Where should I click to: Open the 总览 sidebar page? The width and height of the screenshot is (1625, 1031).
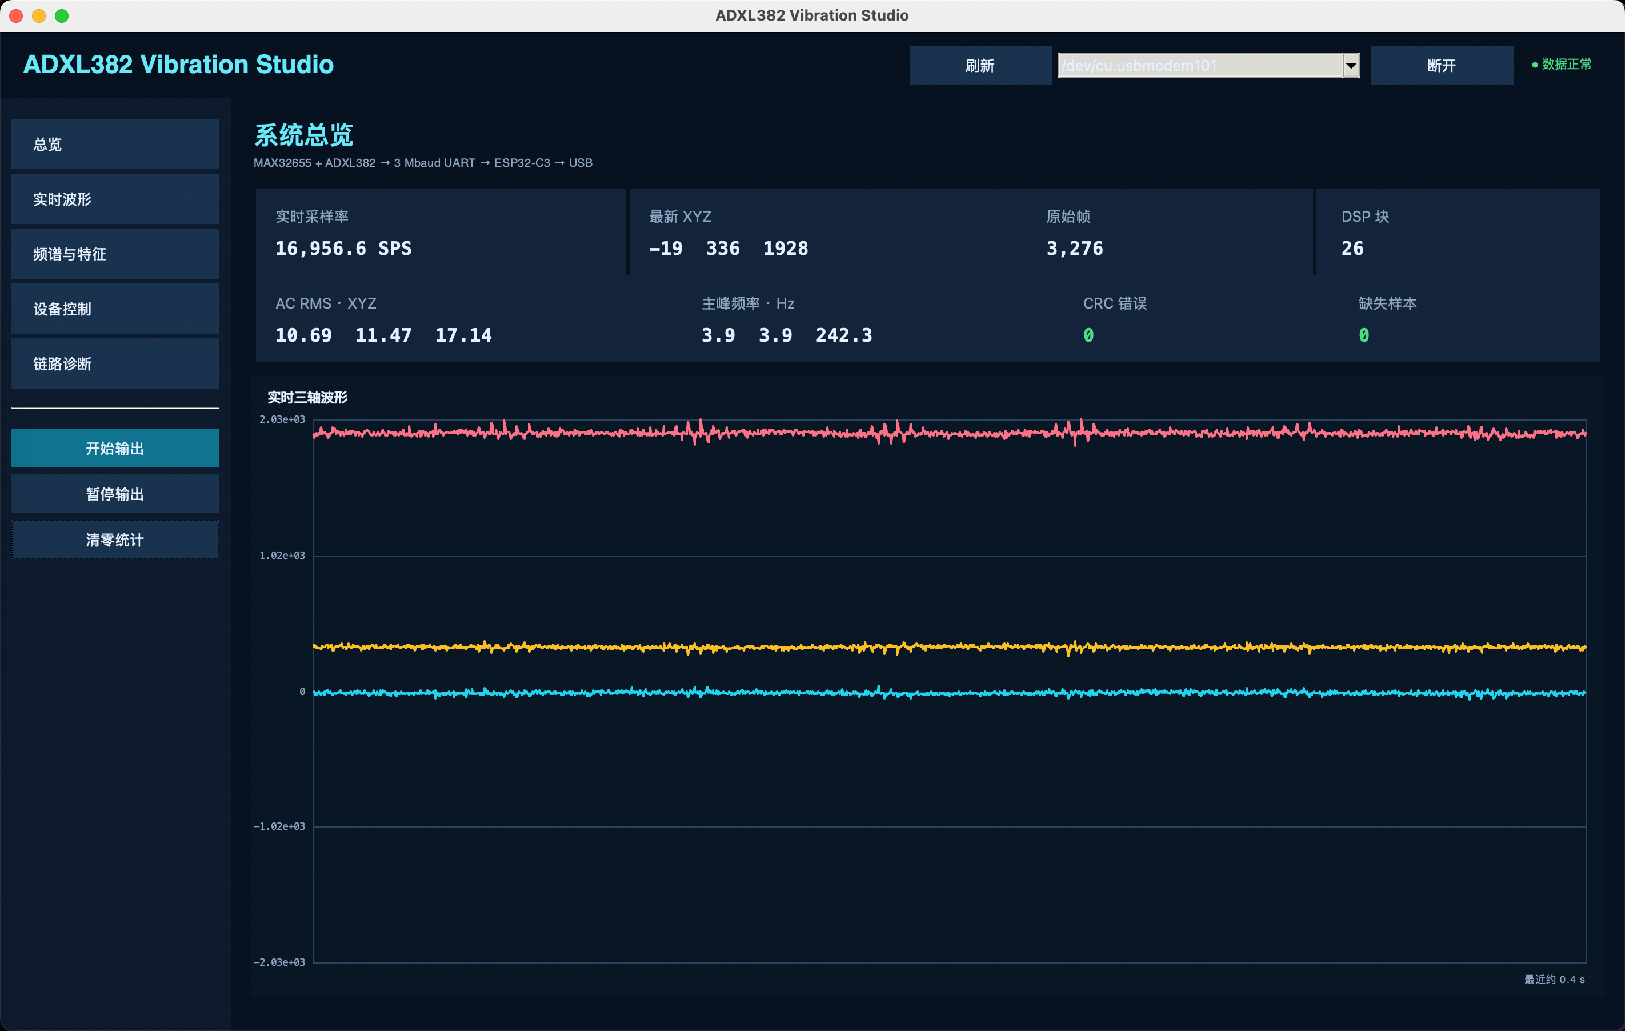[x=115, y=144]
